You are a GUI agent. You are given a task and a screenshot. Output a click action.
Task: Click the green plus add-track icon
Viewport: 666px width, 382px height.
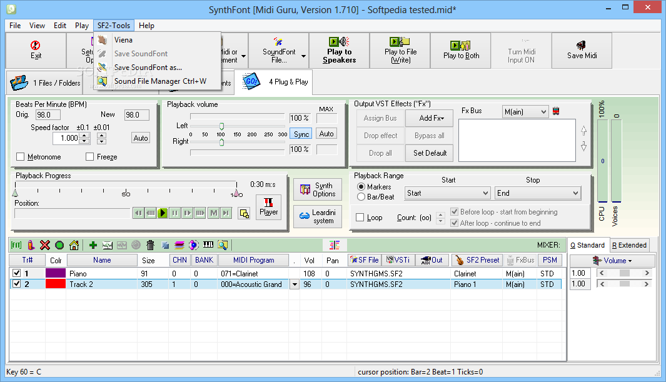[x=93, y=245]
